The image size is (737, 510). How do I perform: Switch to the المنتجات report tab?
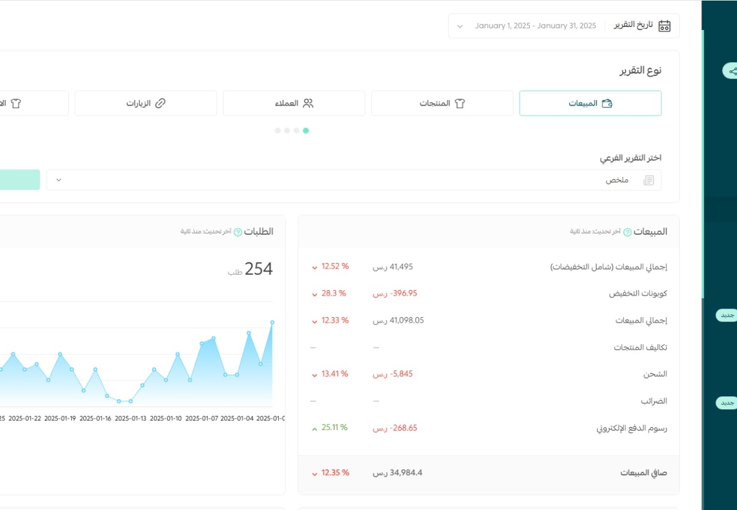click(442, 103)
